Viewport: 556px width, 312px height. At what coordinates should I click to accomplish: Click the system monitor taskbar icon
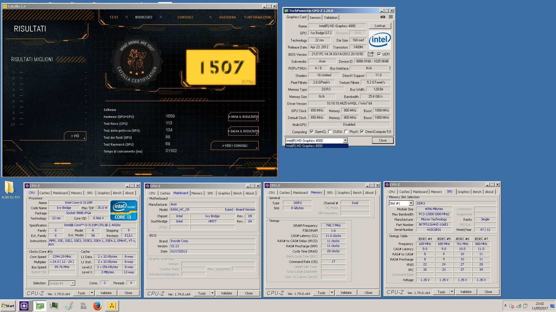click(x=54, y=306)
